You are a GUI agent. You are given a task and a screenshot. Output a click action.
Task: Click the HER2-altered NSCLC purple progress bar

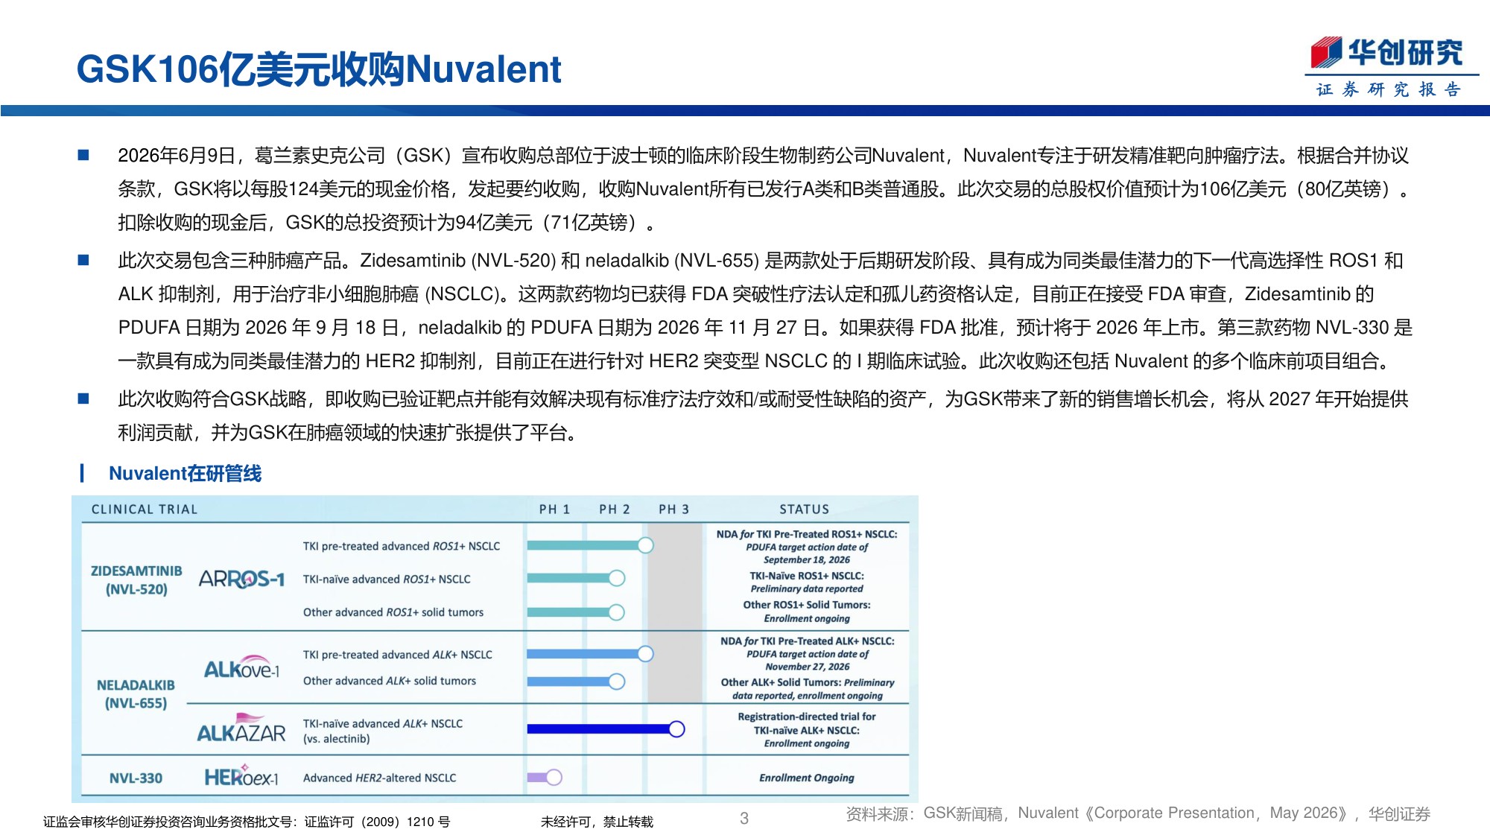545,778
